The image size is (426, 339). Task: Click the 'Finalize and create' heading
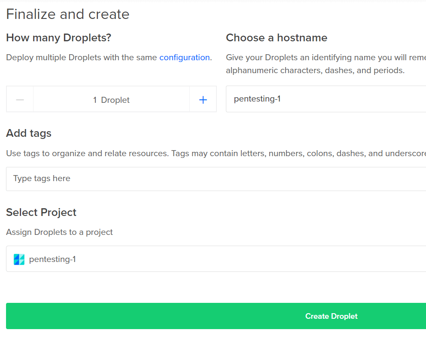point(67,14)
